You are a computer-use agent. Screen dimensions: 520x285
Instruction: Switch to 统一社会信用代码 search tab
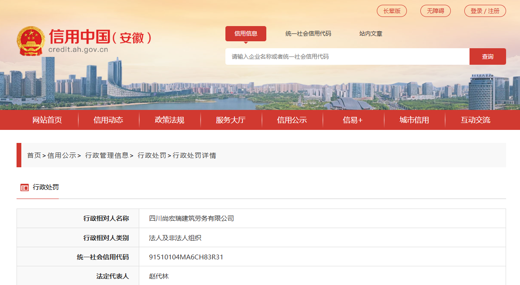[x=308, y=33]
